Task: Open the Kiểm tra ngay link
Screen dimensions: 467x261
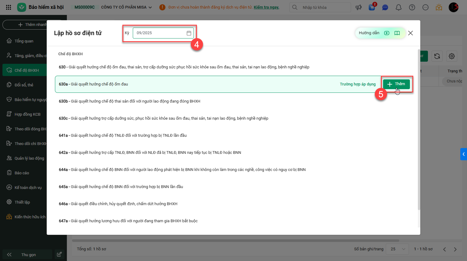Action: click(266, 7)
